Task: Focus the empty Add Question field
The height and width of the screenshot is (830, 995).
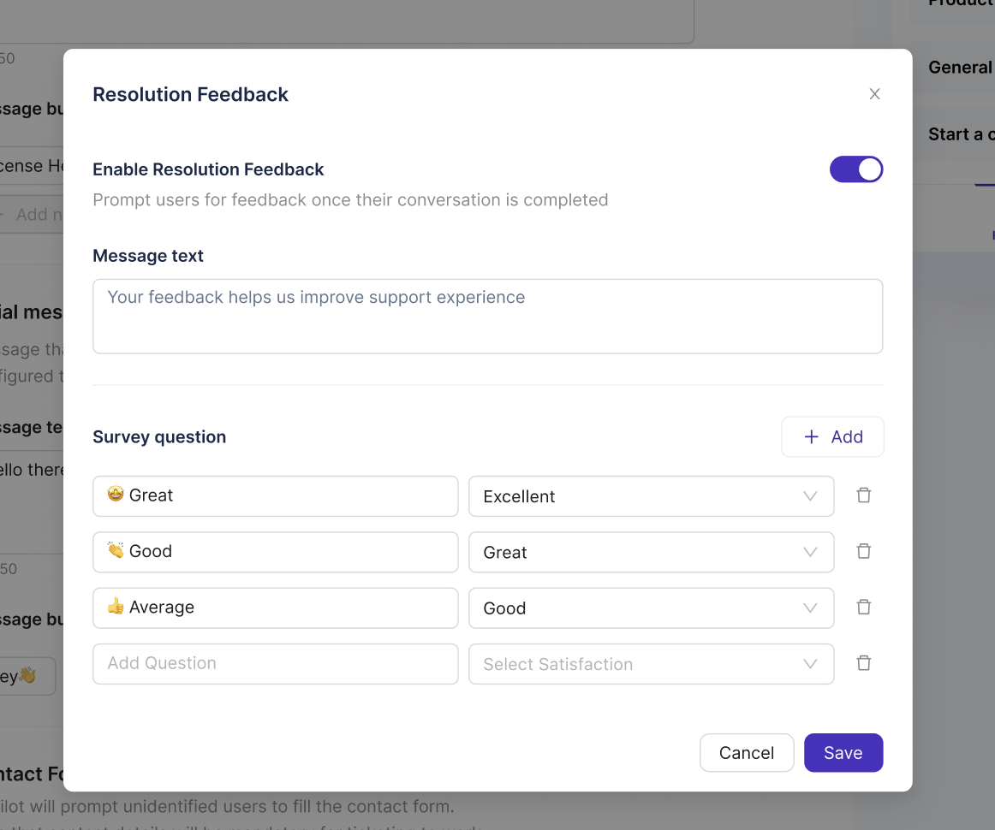Action: tap(276, 664)
